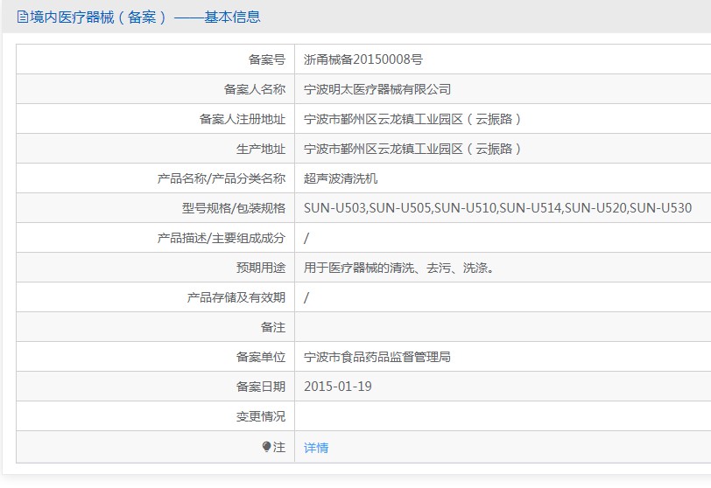Screen dimensions: 711x488
Task: Click the label 备注
Action: click(273, 327)
